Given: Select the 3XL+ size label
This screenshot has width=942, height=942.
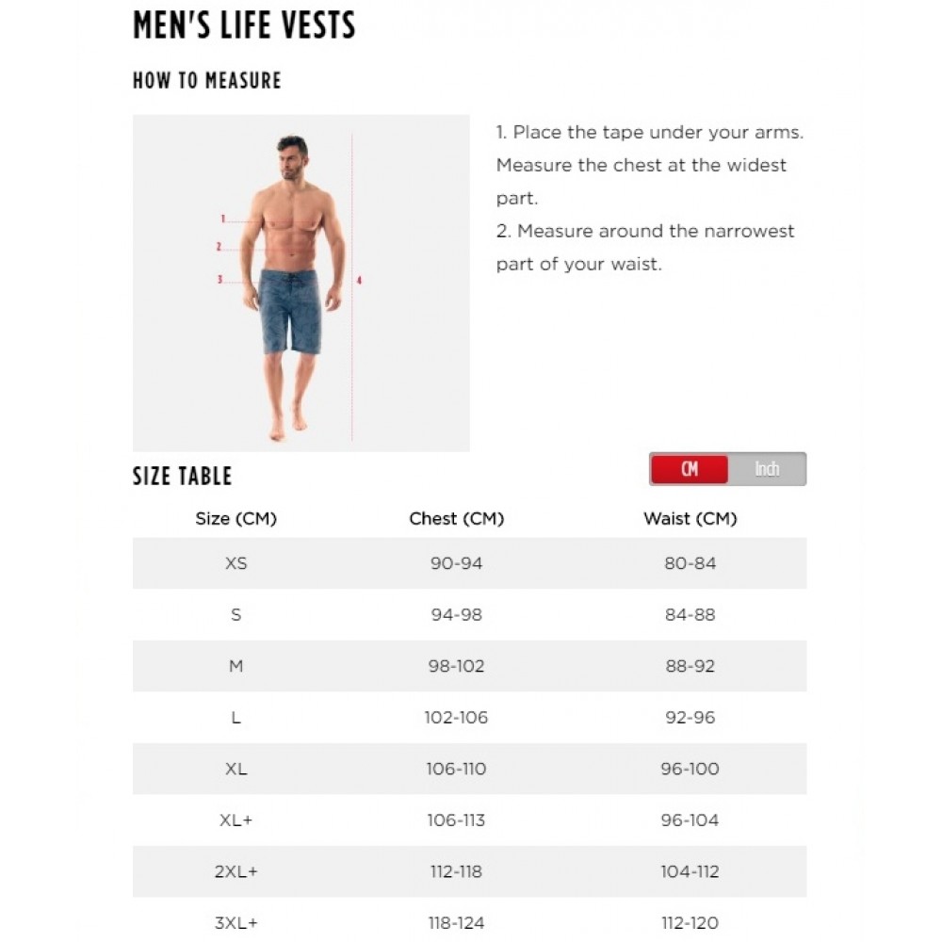Looking at the screenshot, I should [236, 923].
